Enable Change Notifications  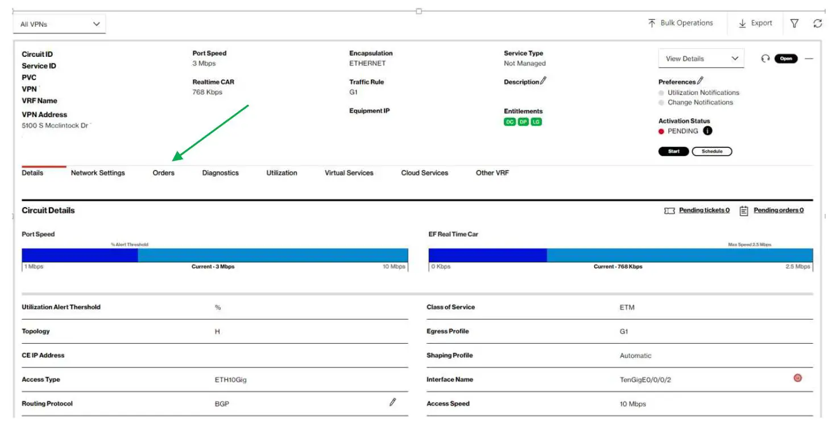click(661, 102)
